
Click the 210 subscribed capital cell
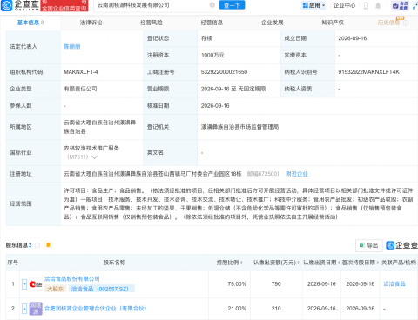tap(276, 309)
